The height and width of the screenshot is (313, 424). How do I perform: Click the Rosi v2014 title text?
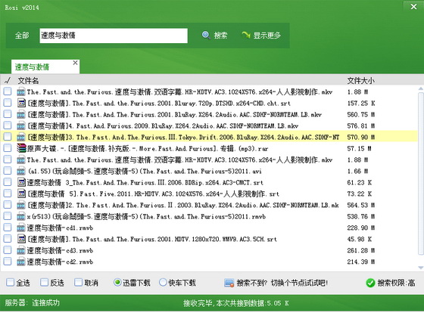pos(22,8)
